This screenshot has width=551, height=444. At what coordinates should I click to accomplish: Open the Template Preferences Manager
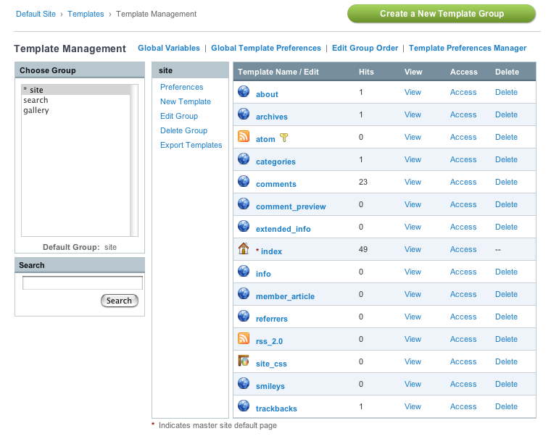point(468,49)
